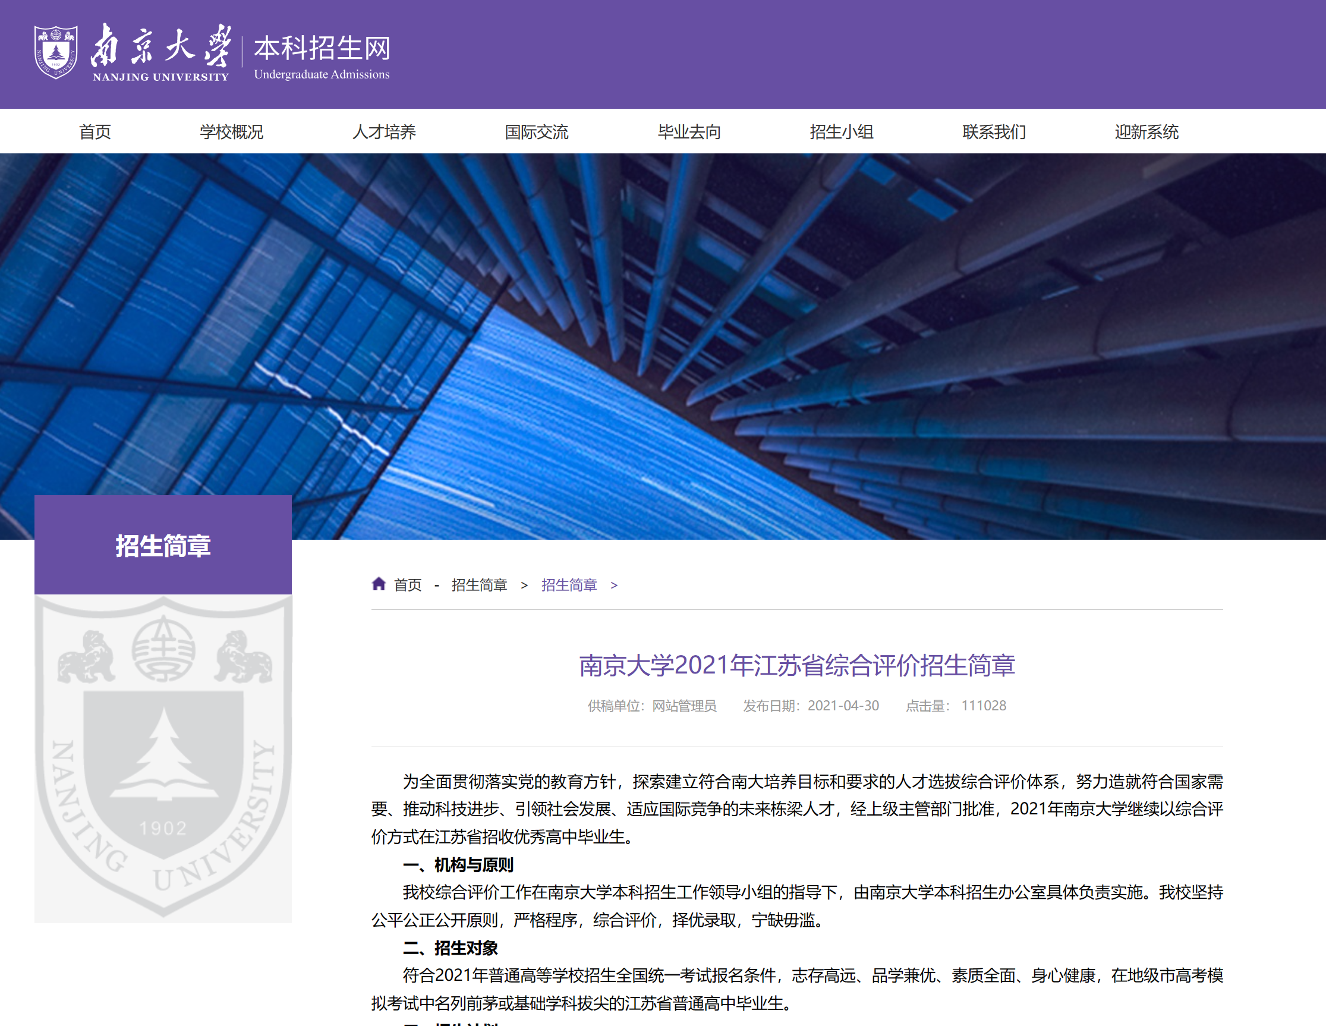Click the view count 111028

984,706
